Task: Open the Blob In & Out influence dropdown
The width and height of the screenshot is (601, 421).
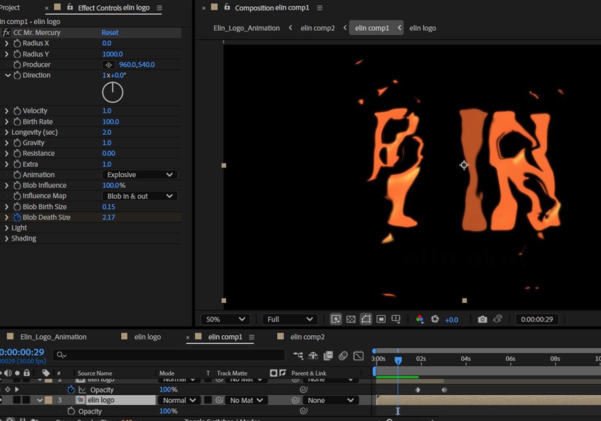Action: click(139, 195)
